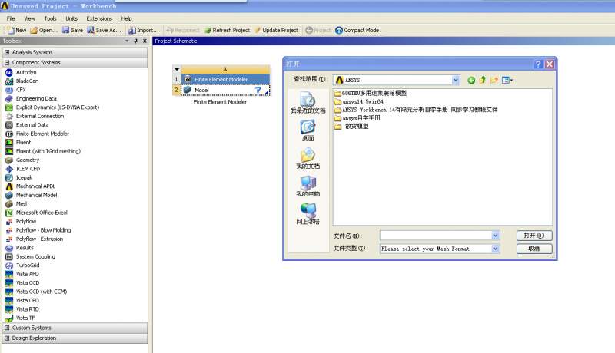Select the Microsoft Office Excel icon
615x353 pixels.
coord(9,213)
